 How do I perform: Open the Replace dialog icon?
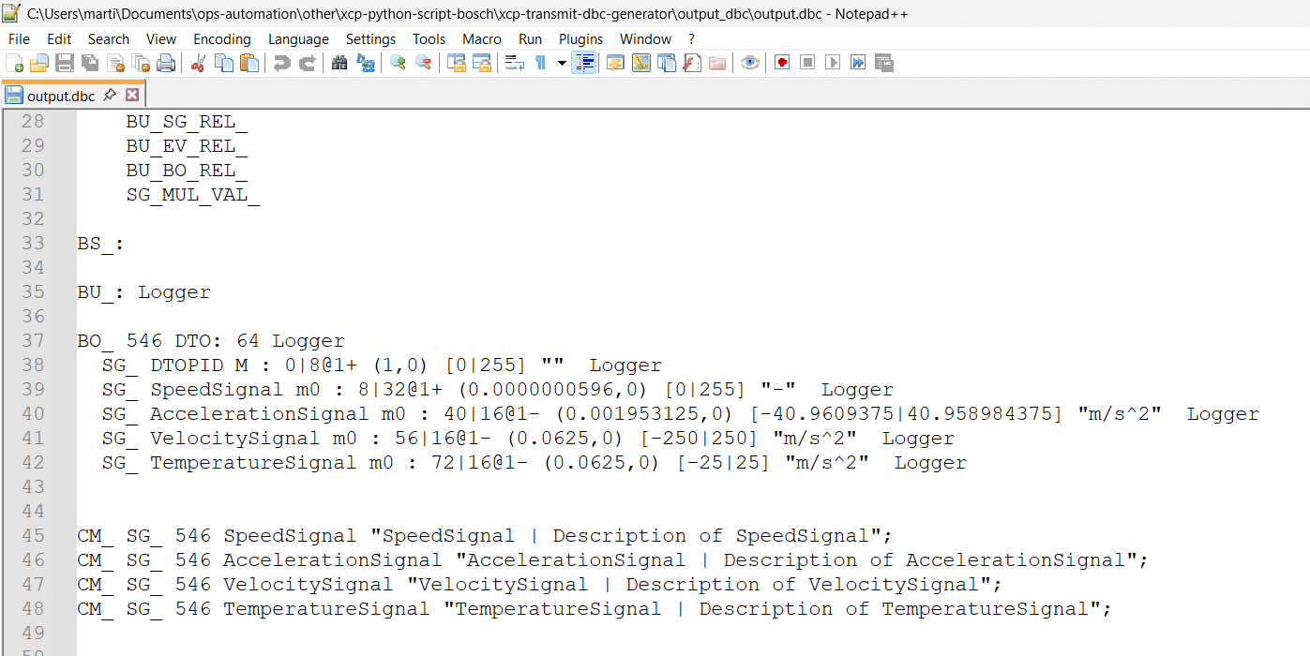tap(365, 63)
